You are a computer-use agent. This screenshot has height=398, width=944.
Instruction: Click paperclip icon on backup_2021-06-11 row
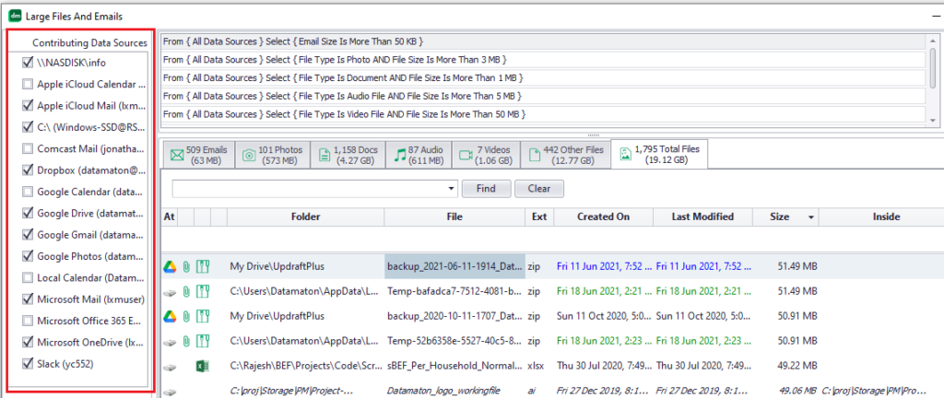[x=186, y=266]
